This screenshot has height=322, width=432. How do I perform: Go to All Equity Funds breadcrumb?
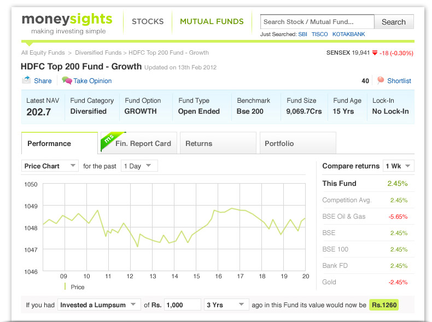click(x=43, y=52)
